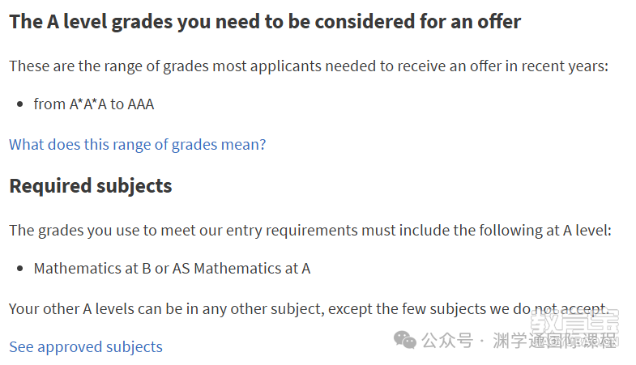Click the 'A level grades you need' main heading
The height and width of the screenshot is (365, 636).
[x=265, y=22]
